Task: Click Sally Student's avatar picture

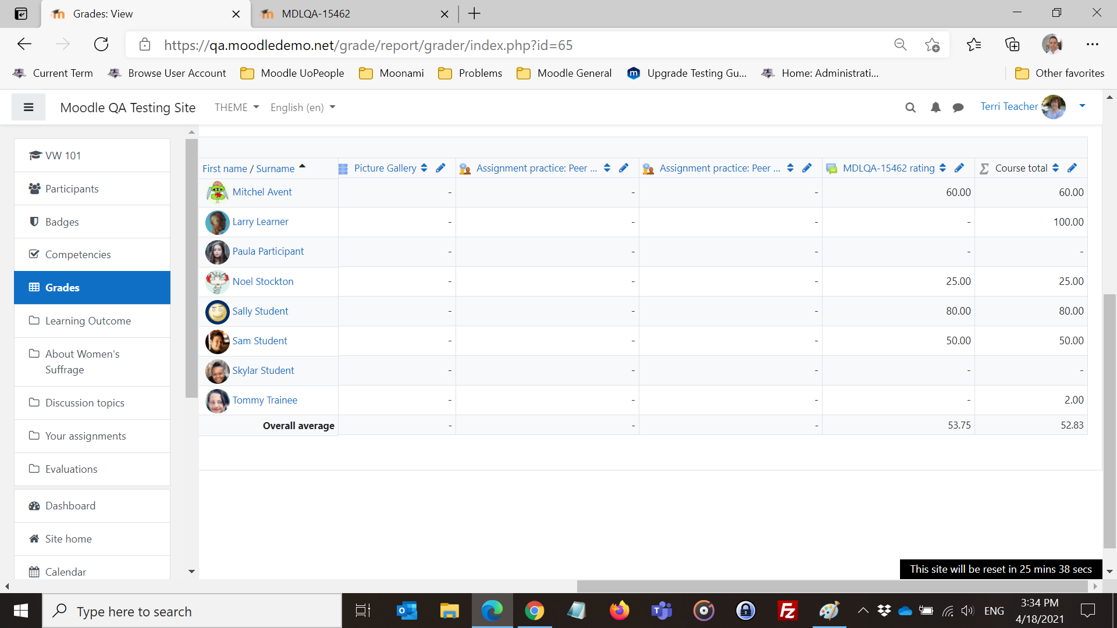Action: coord(217,312)
